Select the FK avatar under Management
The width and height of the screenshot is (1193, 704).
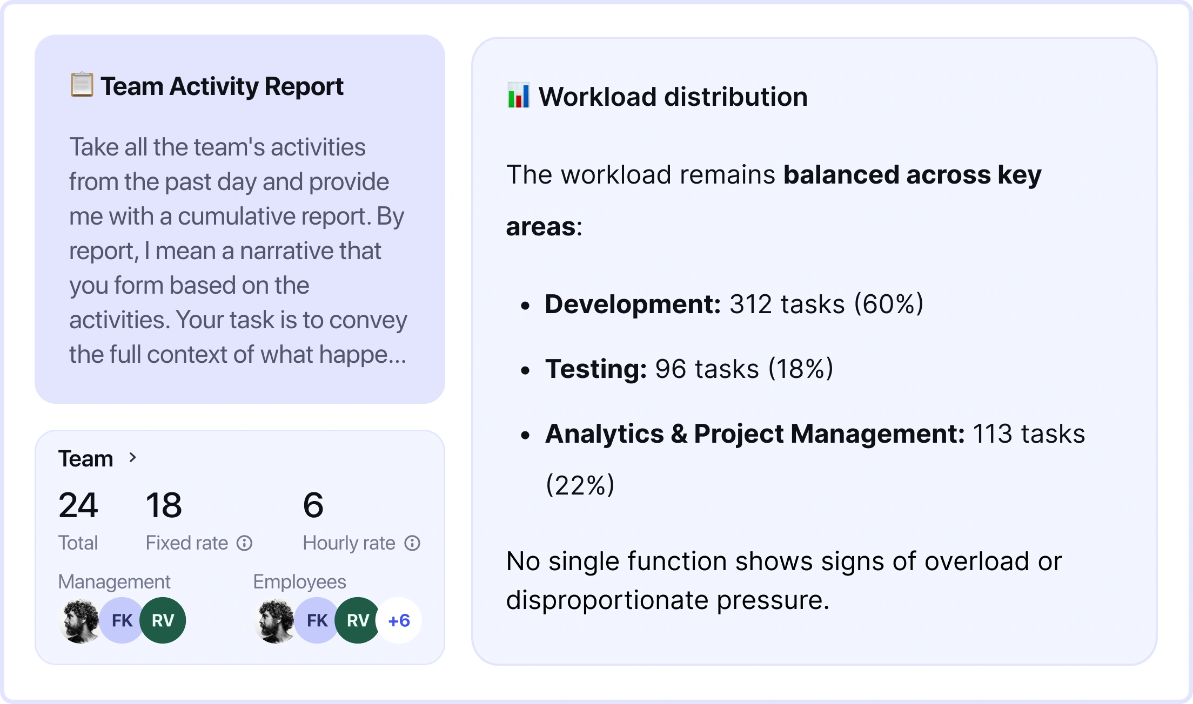(x=122, y=620)
